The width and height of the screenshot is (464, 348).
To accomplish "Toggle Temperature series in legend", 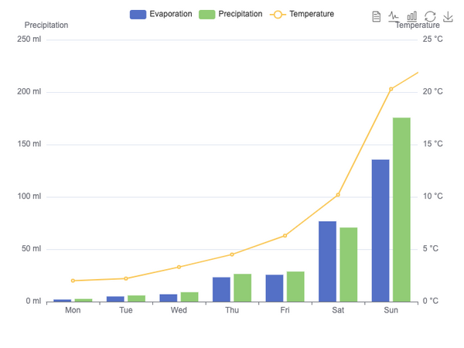I will (x=302, y=14).
